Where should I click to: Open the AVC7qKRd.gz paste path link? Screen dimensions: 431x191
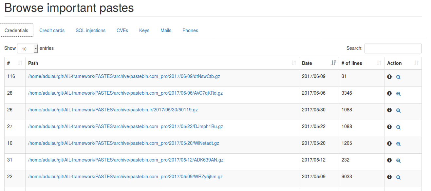(x=125, y=93)
